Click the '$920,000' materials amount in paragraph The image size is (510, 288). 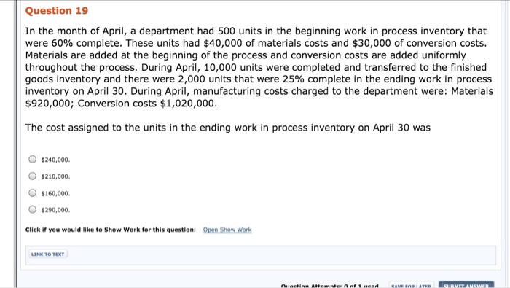point(50,104)
